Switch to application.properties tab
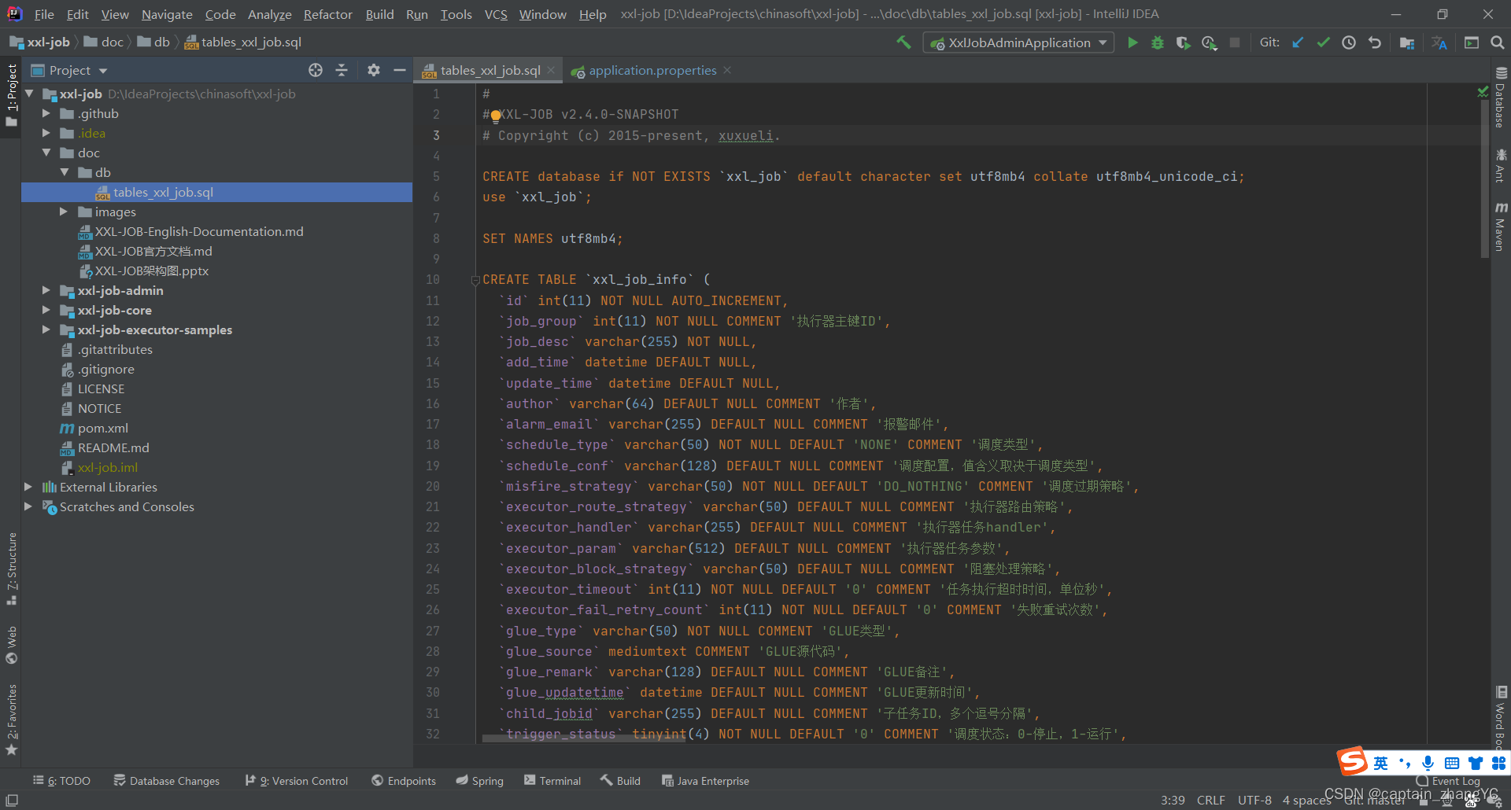The width and height of the screenshot is (1511, 810). pos(652,70)
